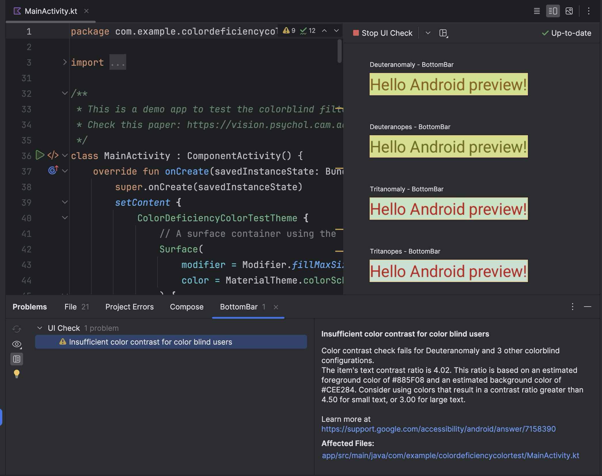
Task: Click the eye visibility toggle icon
Action: tap(17, 343)
